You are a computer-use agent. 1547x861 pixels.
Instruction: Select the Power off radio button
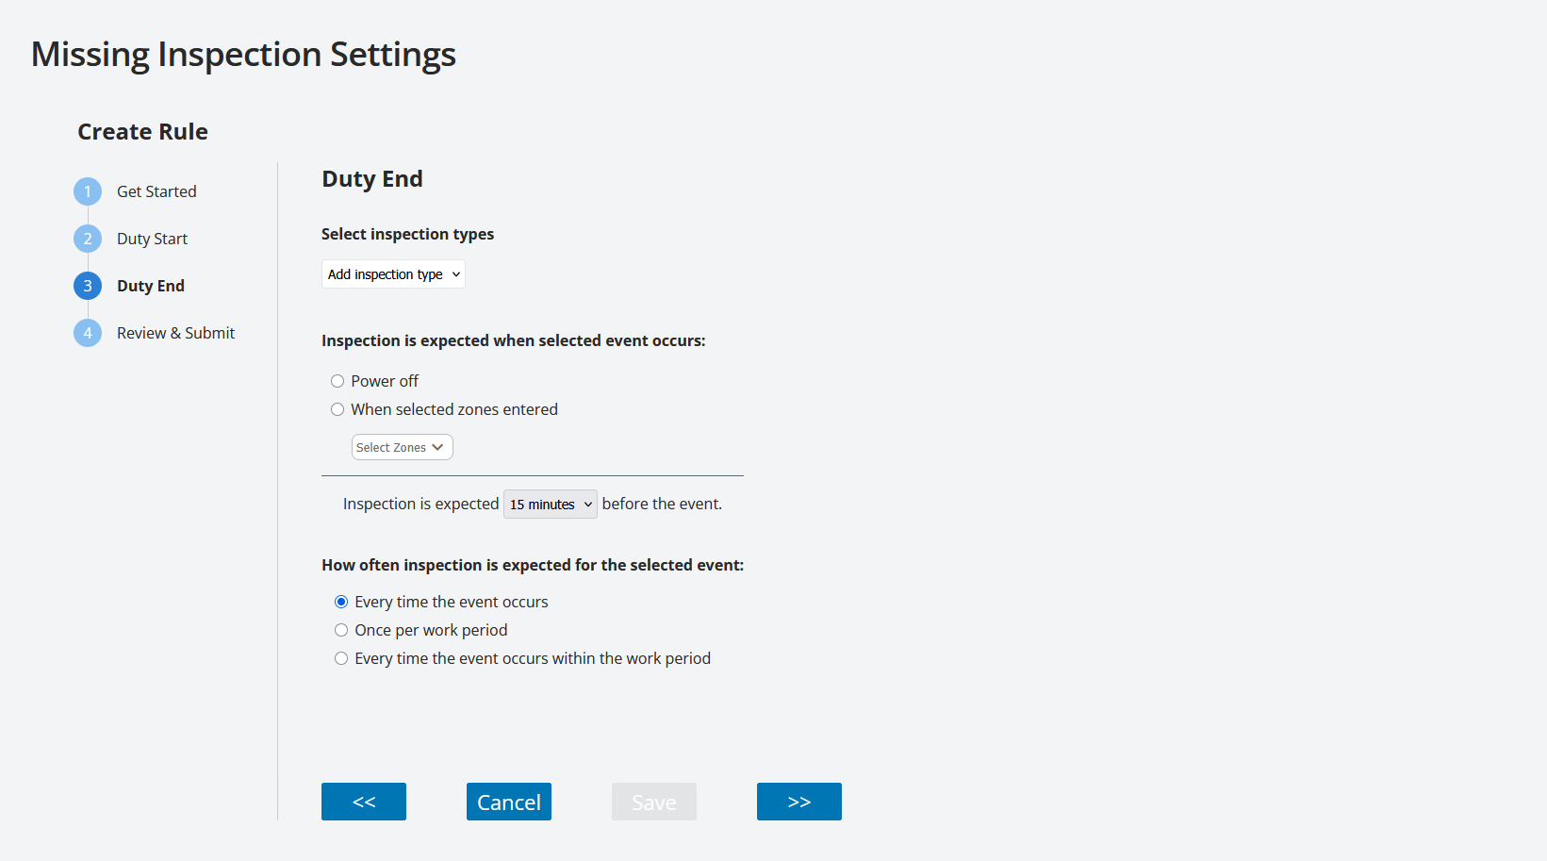click(x=337, y=381)
